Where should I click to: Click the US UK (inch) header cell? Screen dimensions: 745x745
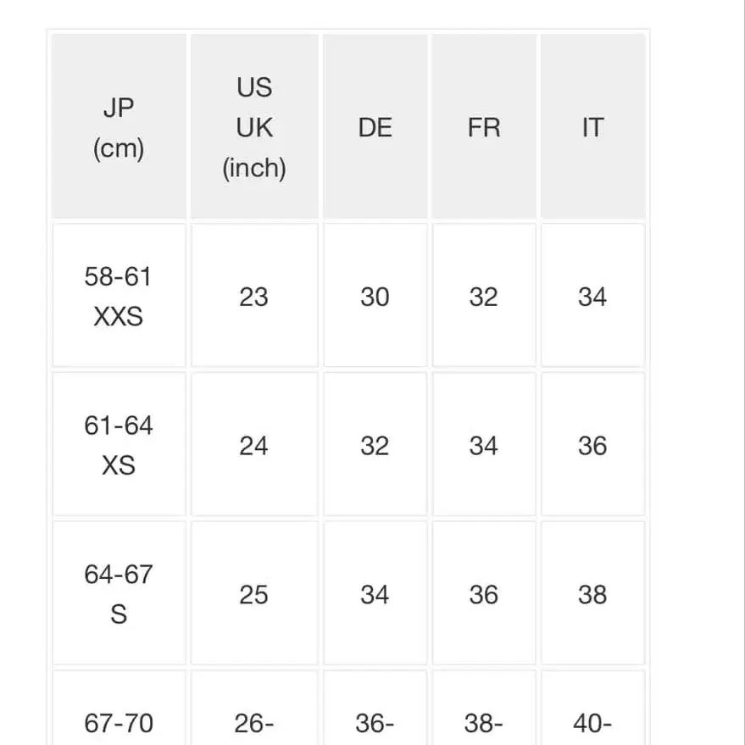pos(254,127)
